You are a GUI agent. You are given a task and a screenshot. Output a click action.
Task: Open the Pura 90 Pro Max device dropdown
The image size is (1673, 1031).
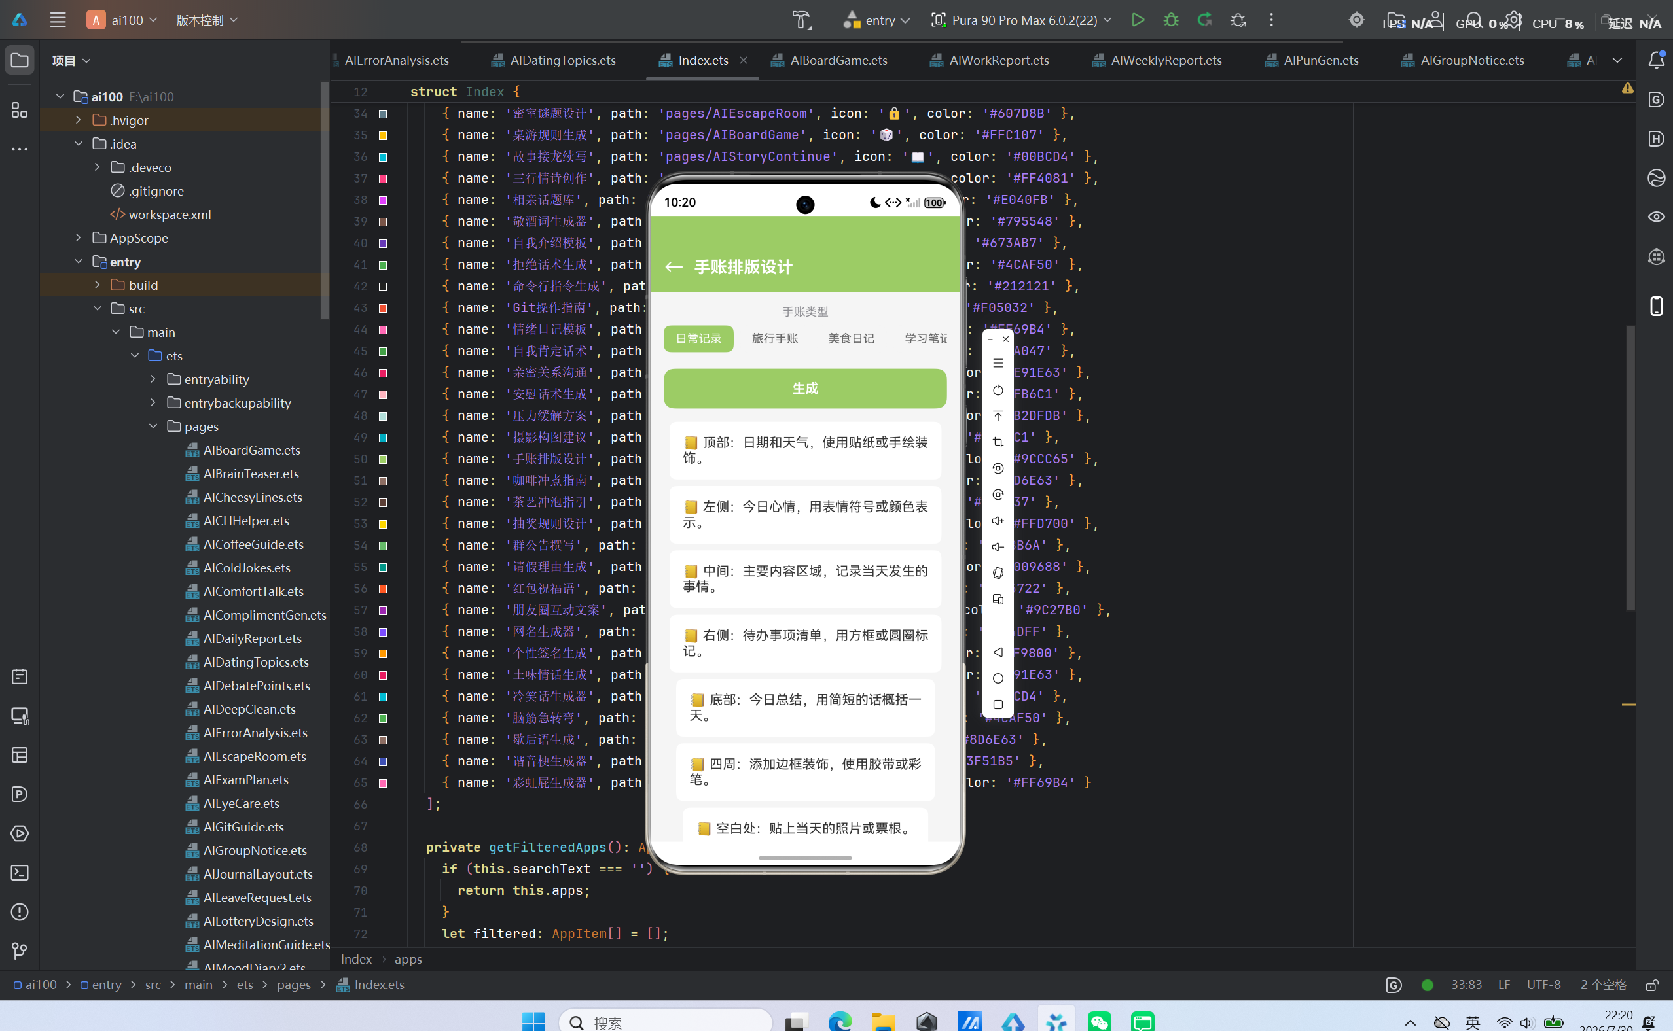click(x=1021, y=20)
